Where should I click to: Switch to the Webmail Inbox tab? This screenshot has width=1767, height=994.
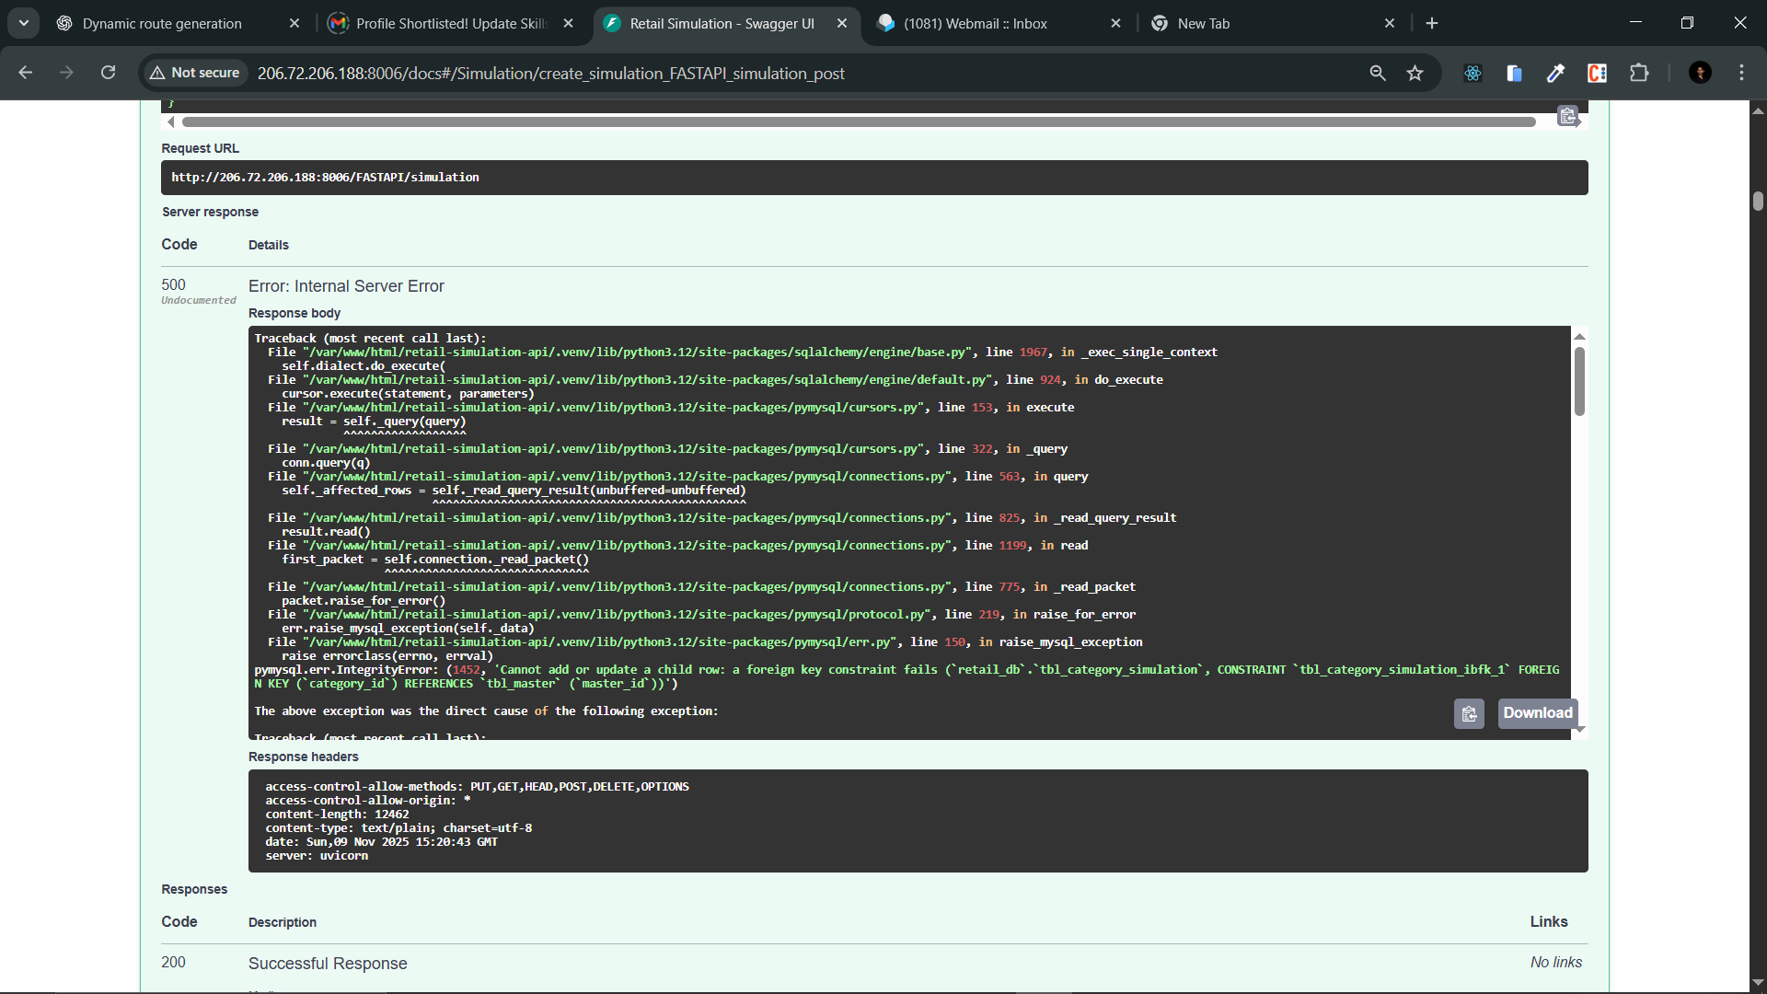(x=976, y=24)
